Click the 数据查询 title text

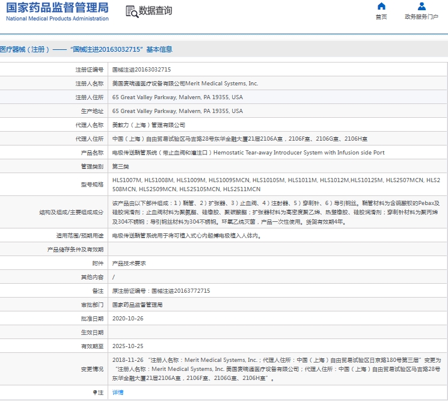155,11
